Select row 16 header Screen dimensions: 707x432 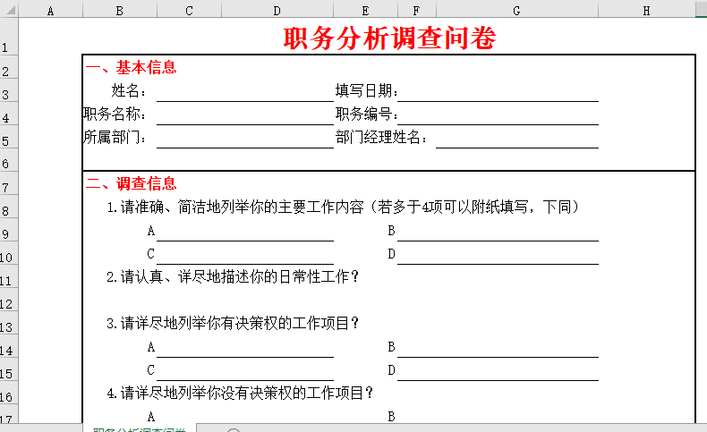(9, 393)
